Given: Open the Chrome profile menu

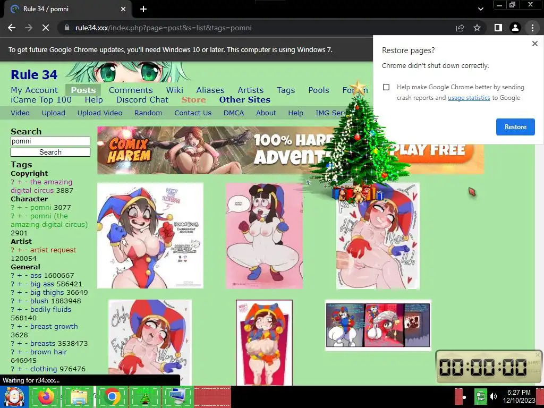Looking at the screenshot, I should (x=515, y=28).
